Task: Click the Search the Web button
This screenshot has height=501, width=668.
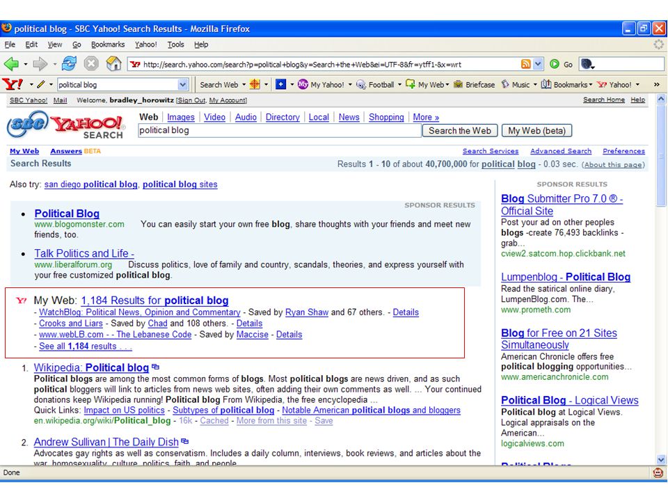Action: tap(460, 131)
